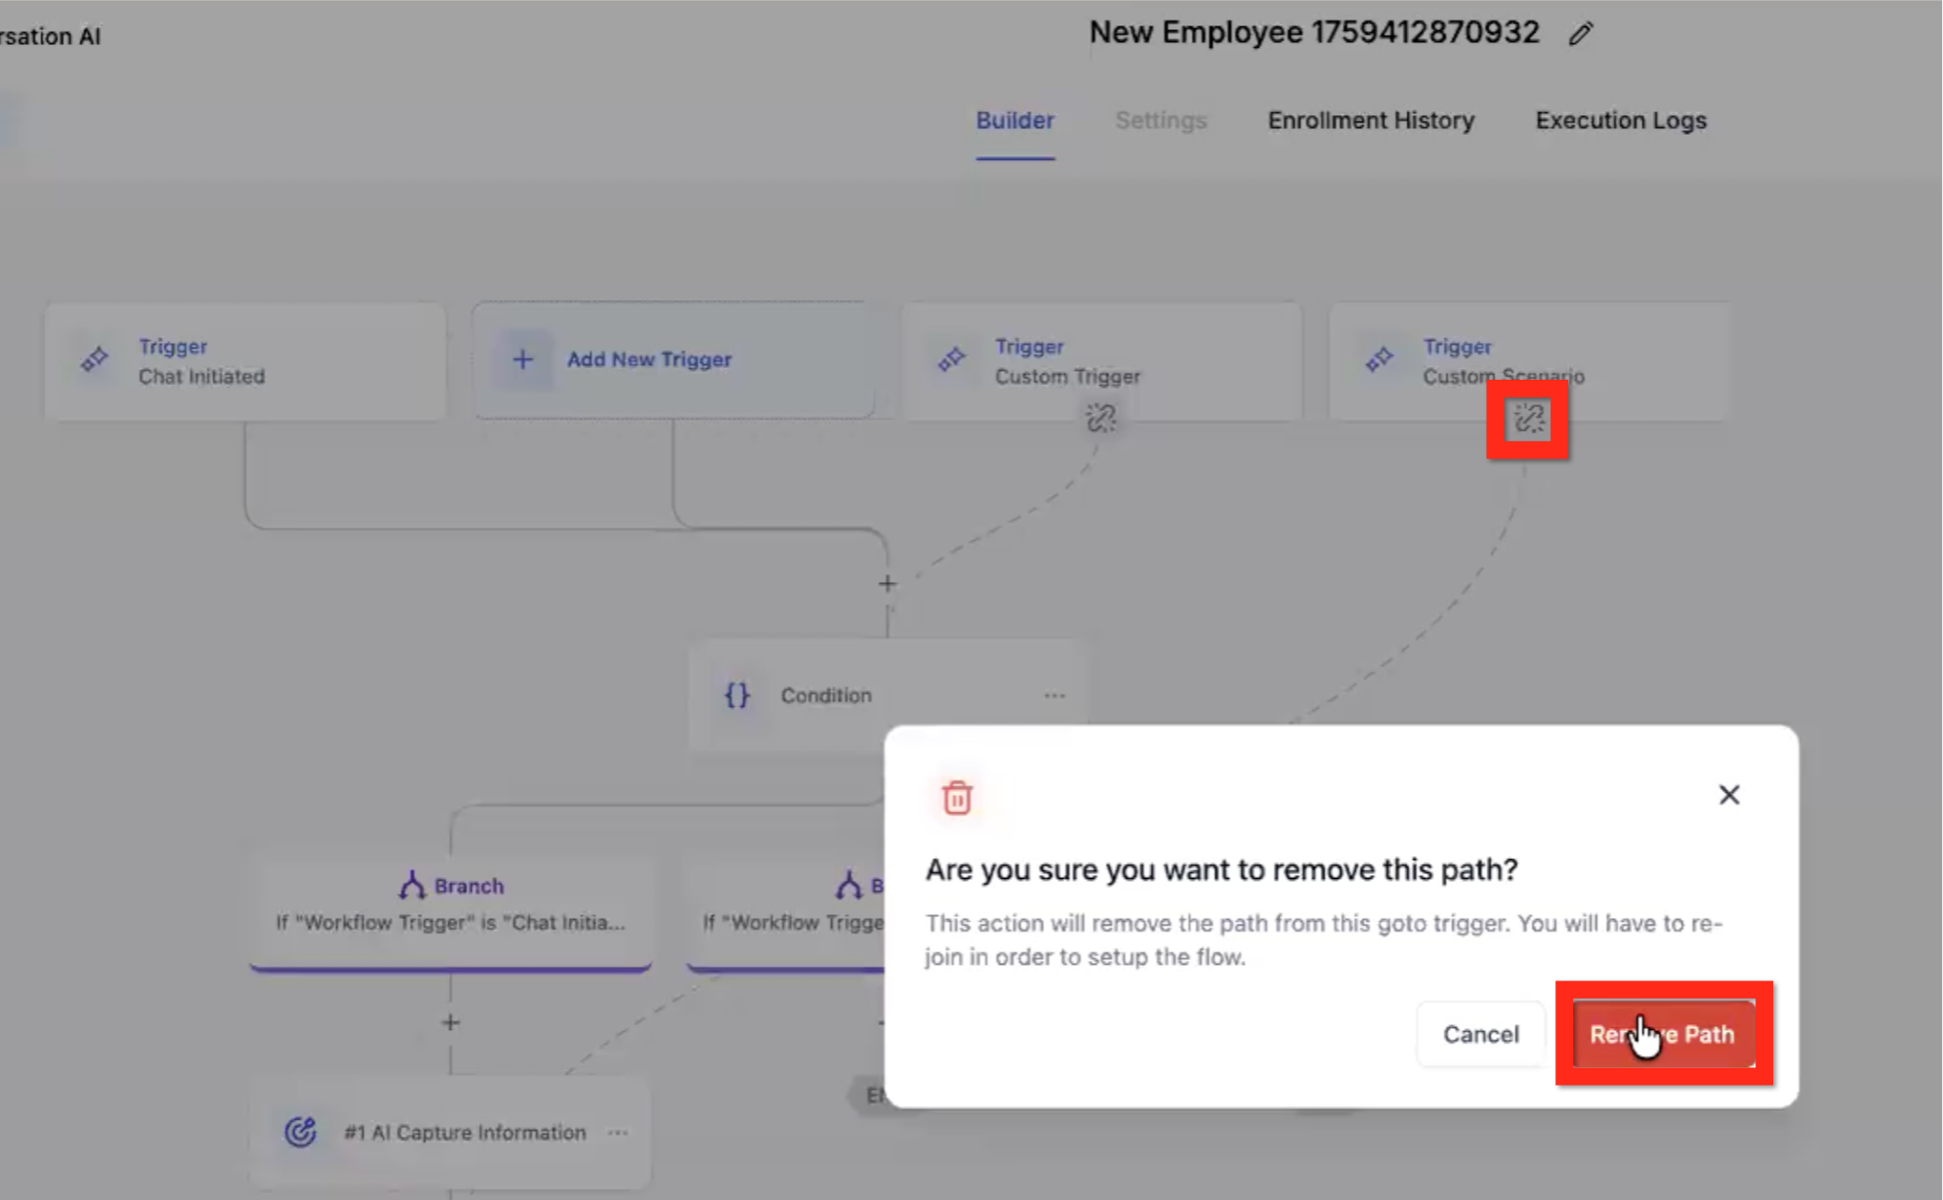Click the pencil icon to rename workflow
Viewport: 1943px width, 1200px height.
click(1581, 34)
